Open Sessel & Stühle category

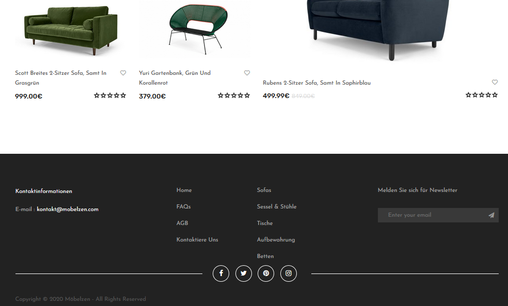277,206
